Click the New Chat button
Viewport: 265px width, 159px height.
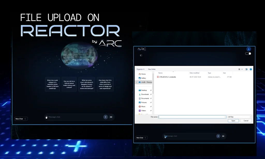(141, 138)
